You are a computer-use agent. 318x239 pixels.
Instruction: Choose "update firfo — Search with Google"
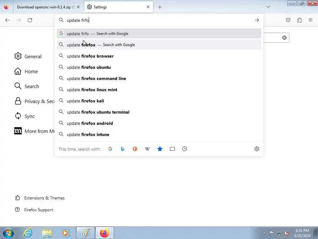(159, 34)
